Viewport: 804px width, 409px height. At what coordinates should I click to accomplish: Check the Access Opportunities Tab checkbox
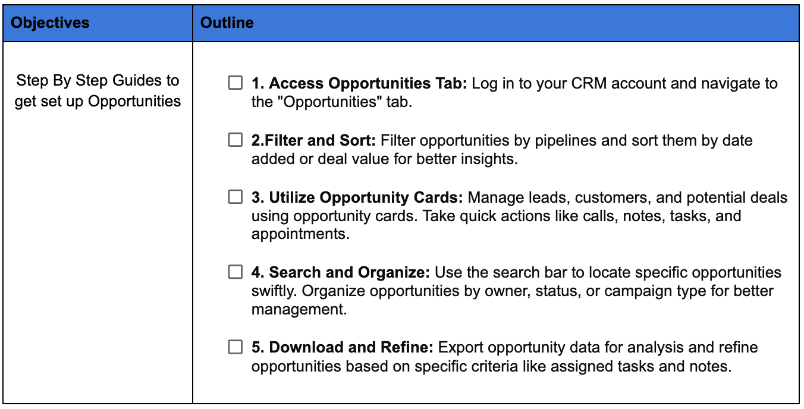(x=235, y=83)
